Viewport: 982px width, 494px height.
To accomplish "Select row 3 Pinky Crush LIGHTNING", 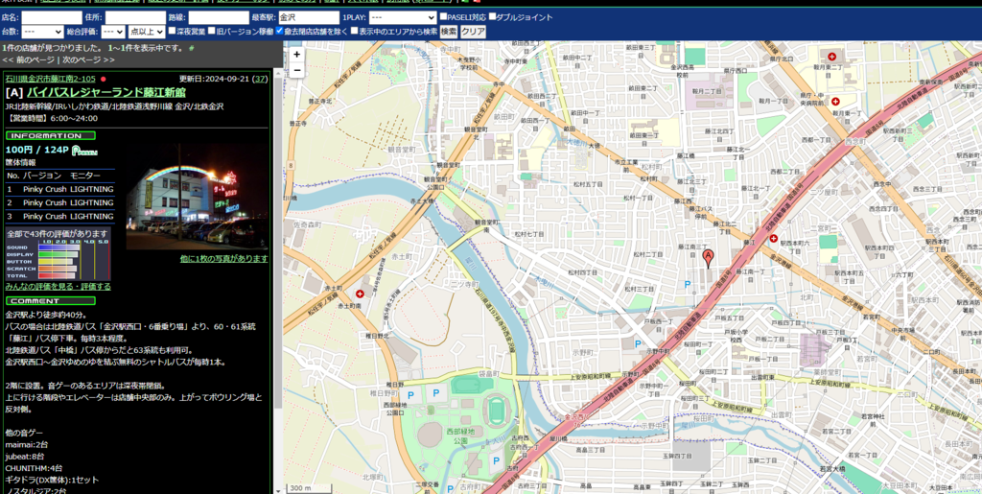I will pos(60,217).
